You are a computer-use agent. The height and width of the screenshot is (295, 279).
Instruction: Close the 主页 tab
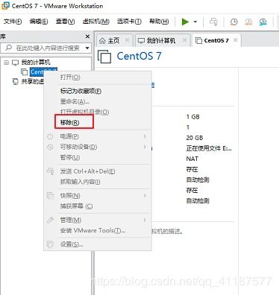[x=127, y=40]
